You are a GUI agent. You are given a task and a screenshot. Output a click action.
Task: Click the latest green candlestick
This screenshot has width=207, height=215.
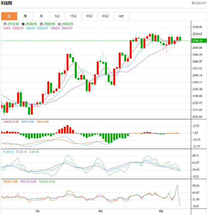click(180, 39)
